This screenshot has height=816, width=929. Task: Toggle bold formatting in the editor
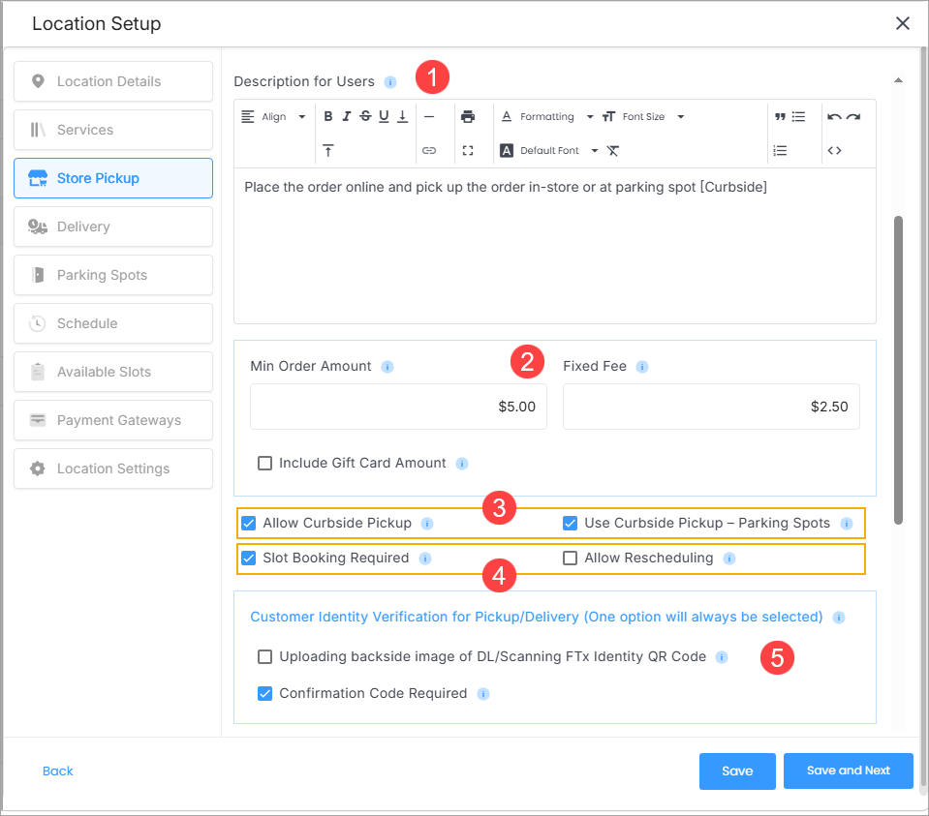click(328, 117)
